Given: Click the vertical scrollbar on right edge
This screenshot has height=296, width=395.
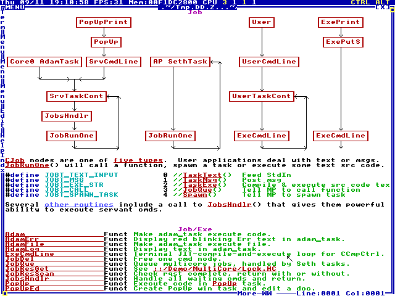Looking at the screenshot, I should [393, 151].
